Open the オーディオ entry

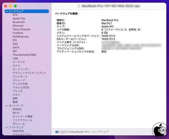coord(19,62)
